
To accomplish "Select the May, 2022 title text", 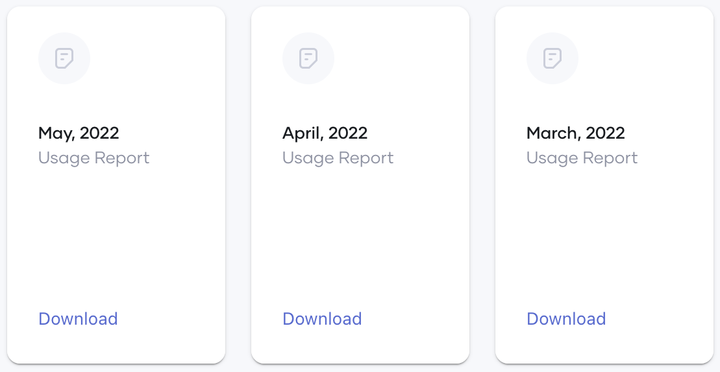I will 79,134.
